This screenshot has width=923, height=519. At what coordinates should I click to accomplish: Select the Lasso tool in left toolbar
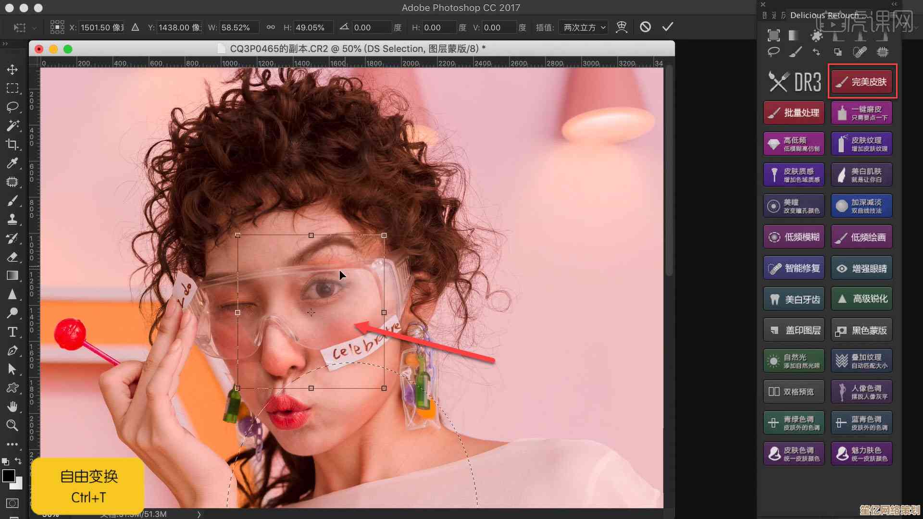point(12,107)
